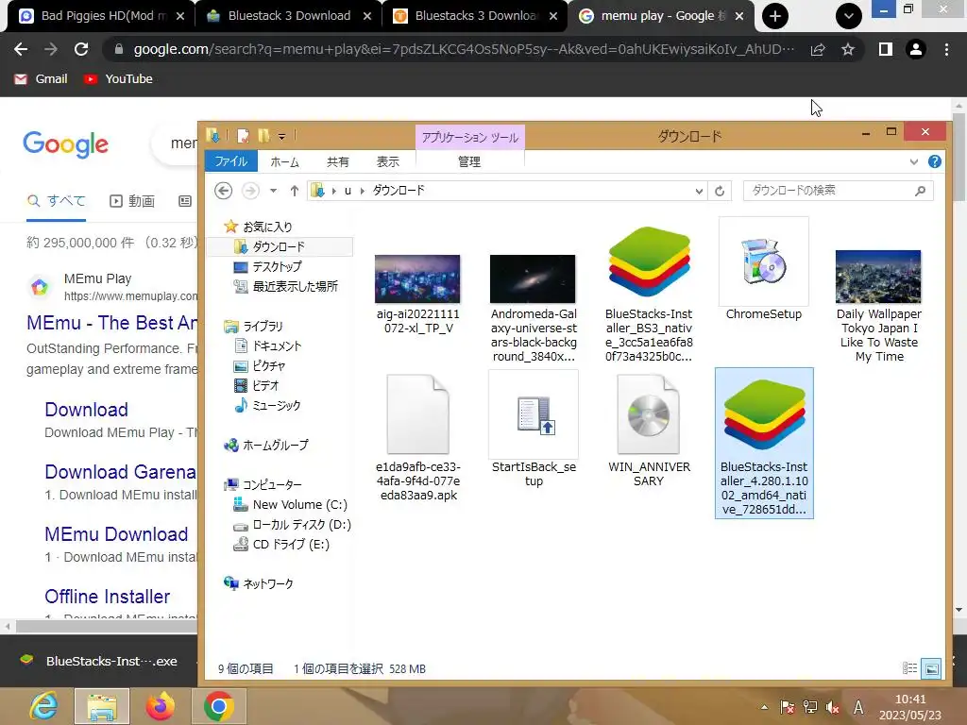Screen dimensions: 967x725
Task: Open ミュージック library
Action: click(277, 405)
